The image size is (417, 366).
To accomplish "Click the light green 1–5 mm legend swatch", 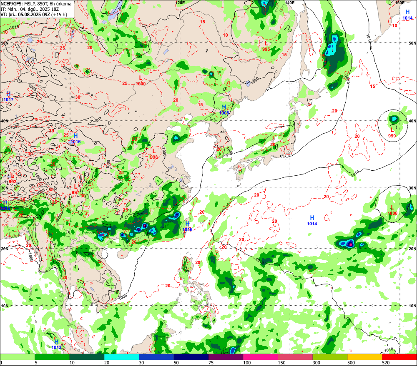I will [18, 357].
